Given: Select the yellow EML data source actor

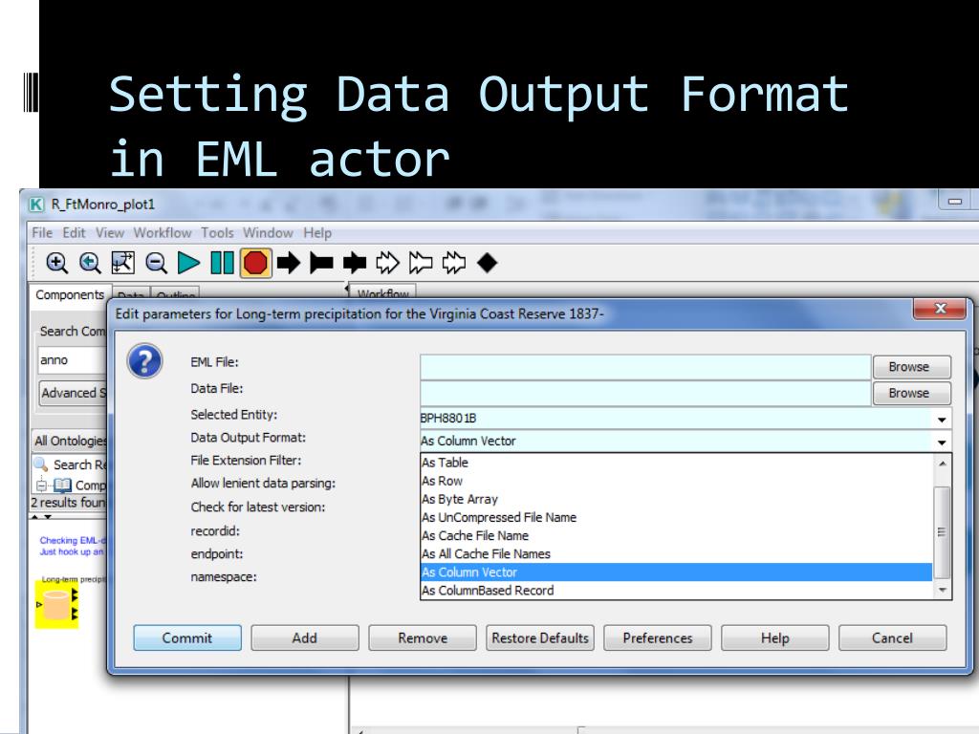Looking at the screenshot, I should (56, 605).
